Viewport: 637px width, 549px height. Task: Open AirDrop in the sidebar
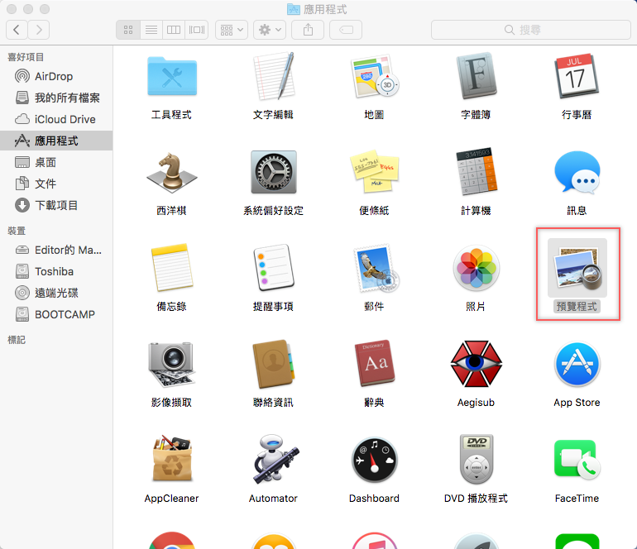click(56, 76)
